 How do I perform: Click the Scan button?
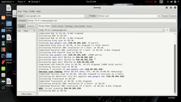165,16
